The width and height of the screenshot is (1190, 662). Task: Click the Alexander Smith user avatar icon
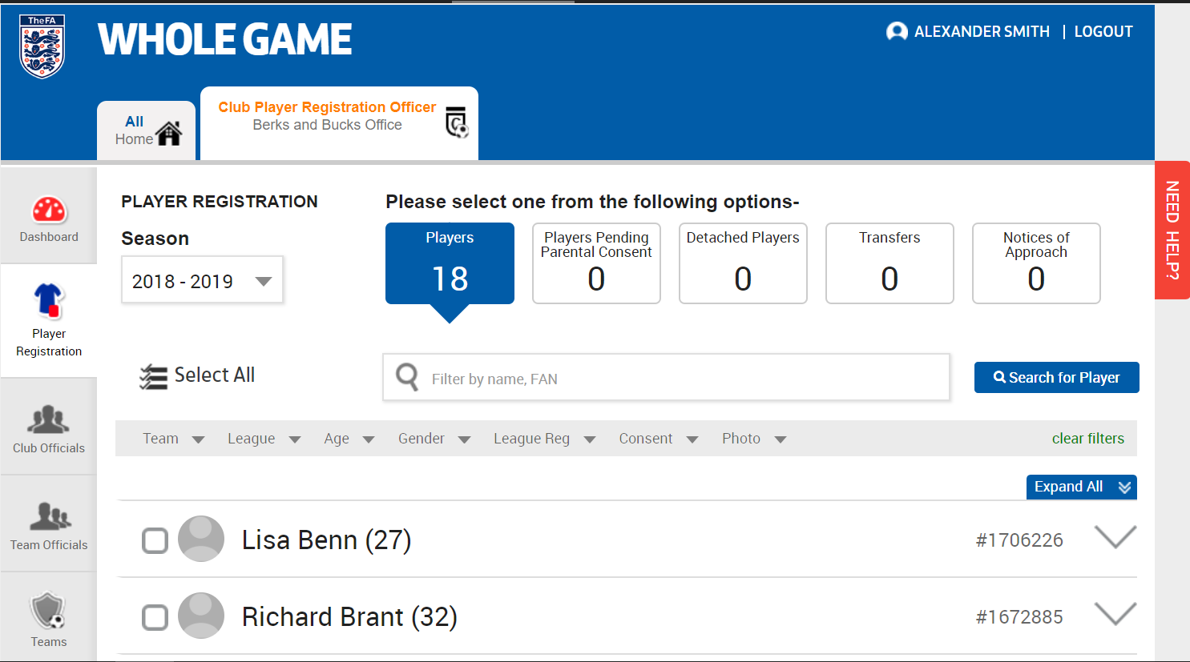897,32
